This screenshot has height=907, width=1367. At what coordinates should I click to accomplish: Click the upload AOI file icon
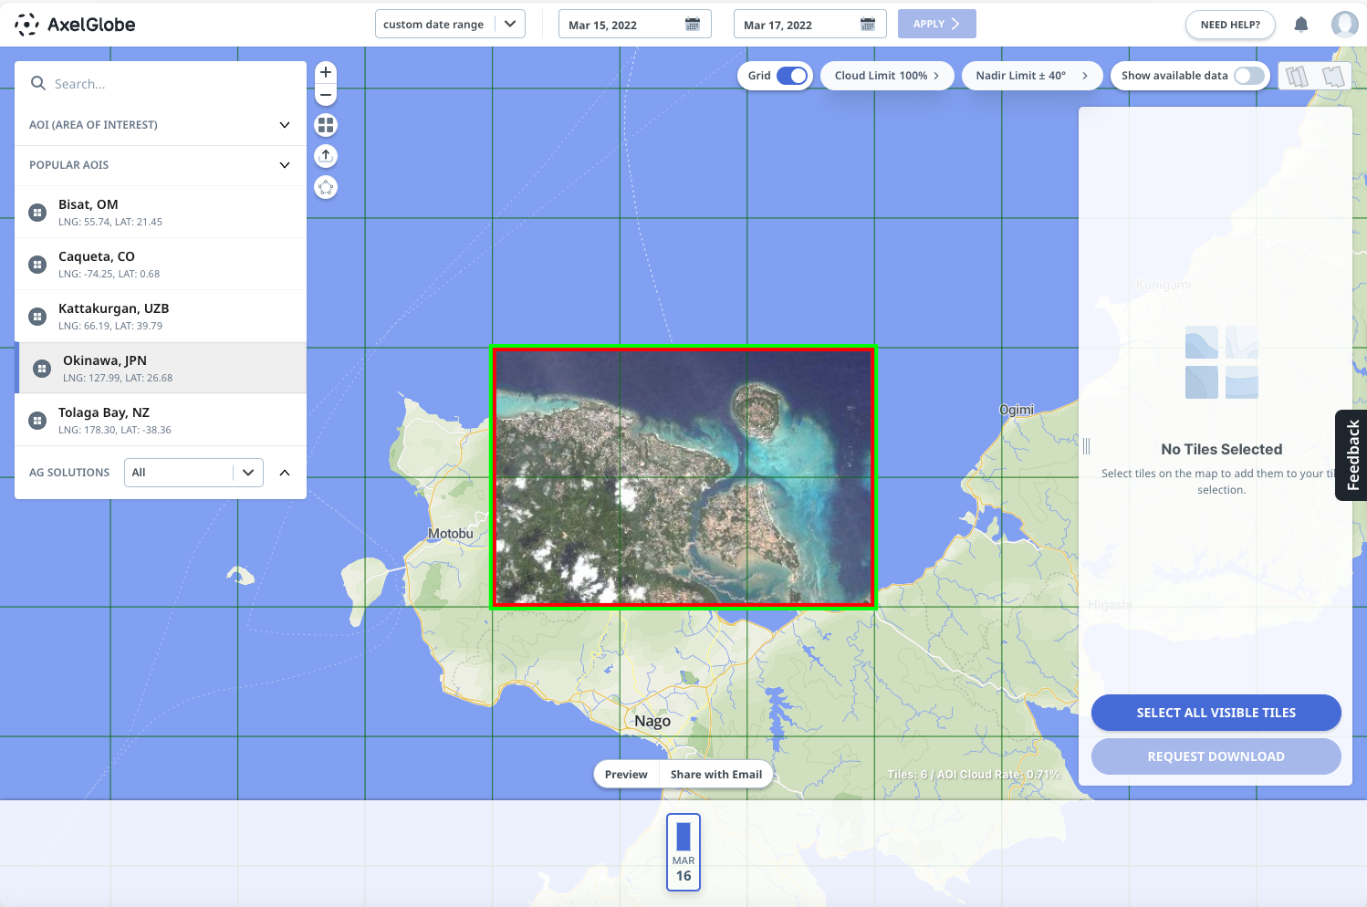[x=326, y=156]
